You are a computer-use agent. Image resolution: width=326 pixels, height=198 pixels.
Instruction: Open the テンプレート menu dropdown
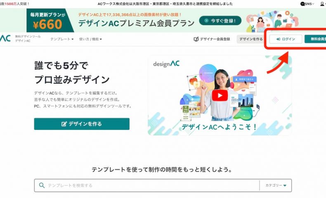click(62, 39)
